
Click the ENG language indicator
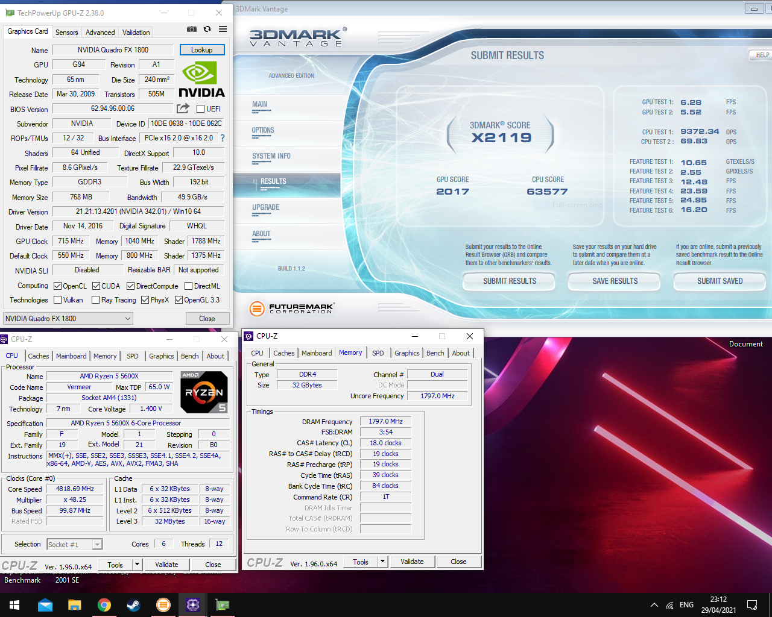[x=686, y=605]
